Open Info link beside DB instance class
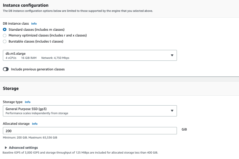 pos(34,24)
